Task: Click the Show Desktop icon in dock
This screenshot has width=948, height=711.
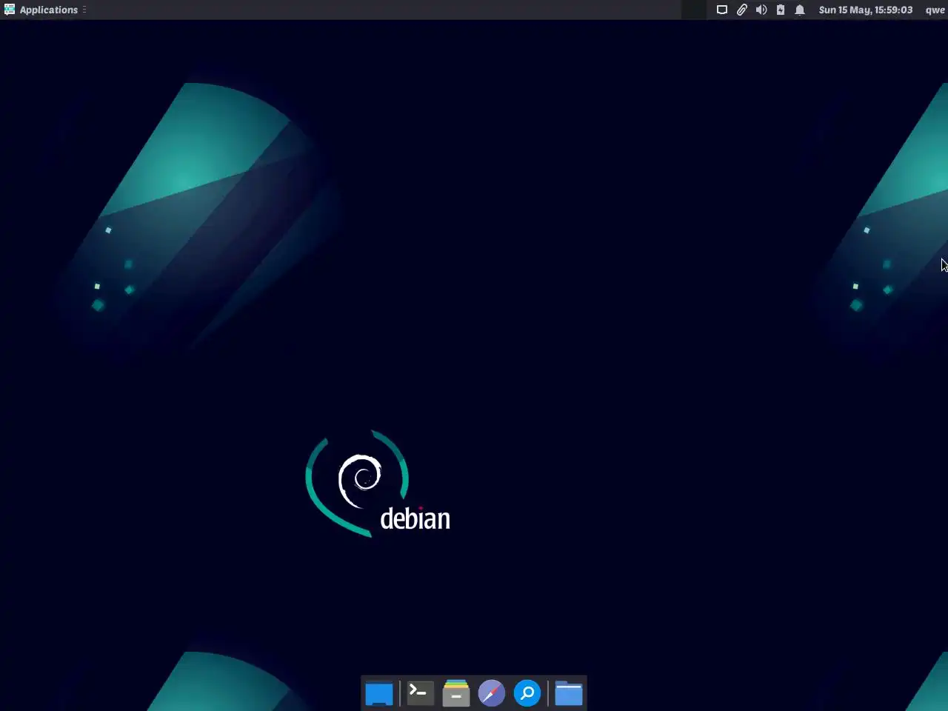Action: point(379,694)
